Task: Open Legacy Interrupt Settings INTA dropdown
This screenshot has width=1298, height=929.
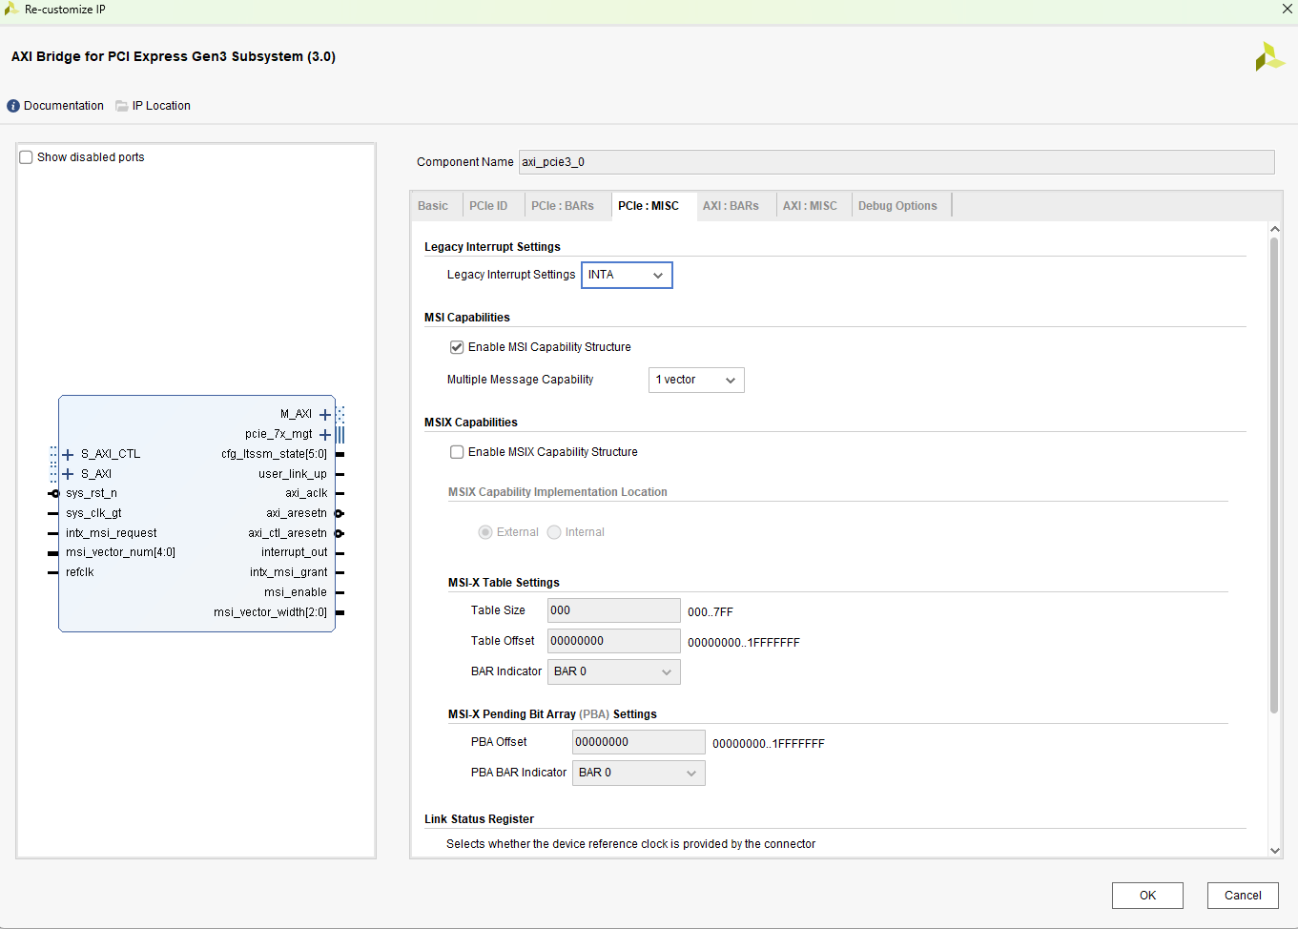Action: point(627,275)
